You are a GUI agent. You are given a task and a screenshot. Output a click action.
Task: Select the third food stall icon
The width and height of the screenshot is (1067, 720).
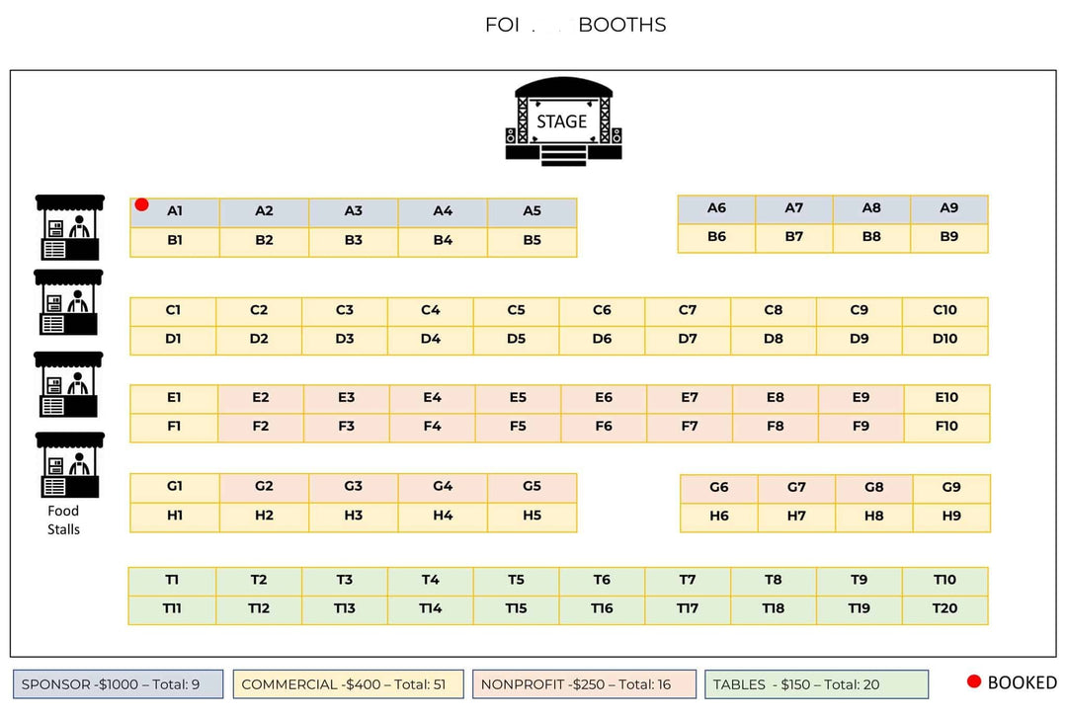(69, 384)
